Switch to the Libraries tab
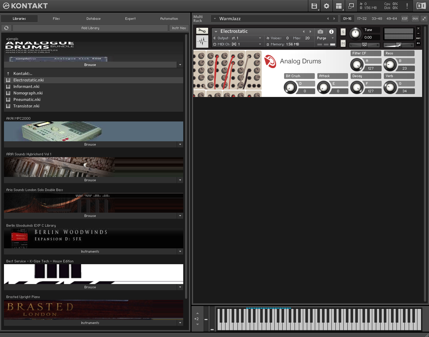 click(x=19, y=18)
